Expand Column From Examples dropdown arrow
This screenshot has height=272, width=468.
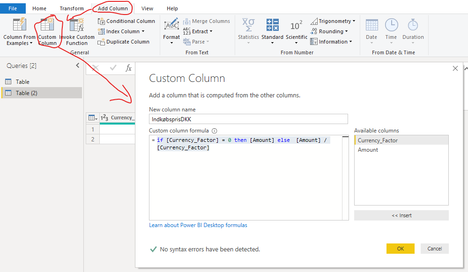[31, 43]
